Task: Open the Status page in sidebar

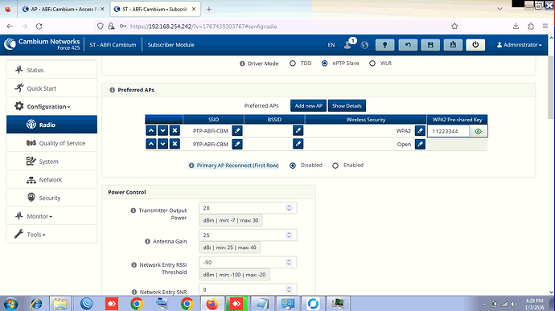Action: (51, 70)
